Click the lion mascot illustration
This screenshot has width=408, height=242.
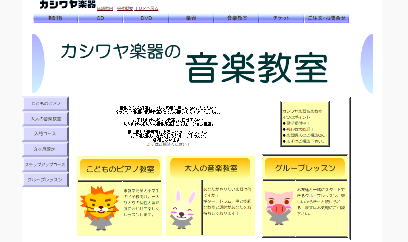point(100,208)
